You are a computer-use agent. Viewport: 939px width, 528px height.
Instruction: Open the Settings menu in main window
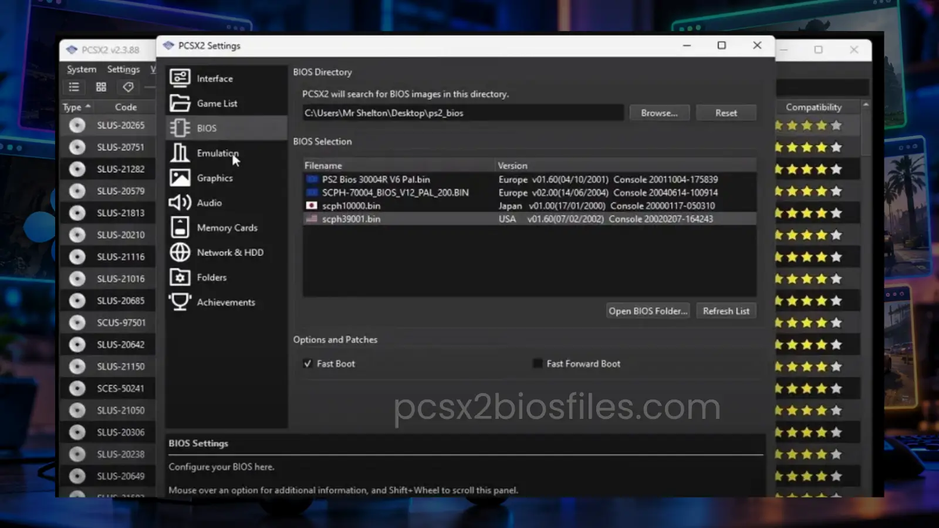tap(123, 69)
